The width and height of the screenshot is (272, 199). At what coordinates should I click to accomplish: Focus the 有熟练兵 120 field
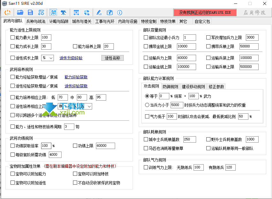coord(230,167)
